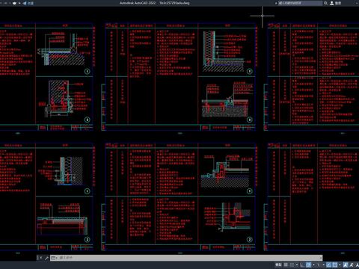Expand command line history arrow at right end
359x269 pixels.
pos(320,258)
